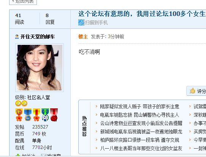Viewport: 206px width, 157px height.
Task: Click the blue ribbon medal badge
Action: pyautogui.click(x=28, y=115)
